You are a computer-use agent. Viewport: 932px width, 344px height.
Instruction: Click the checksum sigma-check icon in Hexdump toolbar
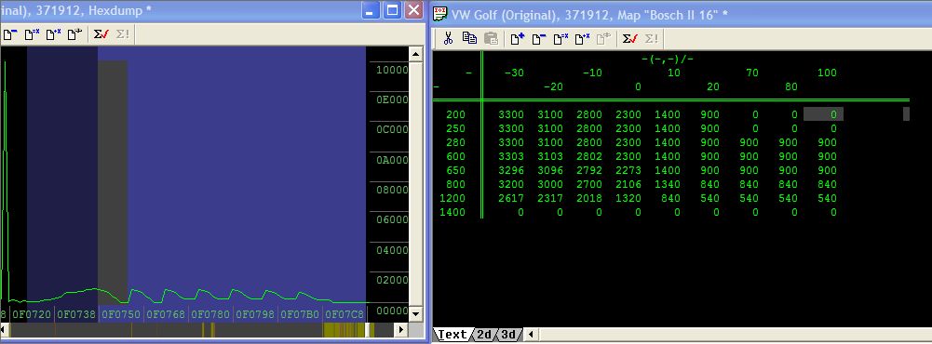pyautogui.click(x=101, y=34)
